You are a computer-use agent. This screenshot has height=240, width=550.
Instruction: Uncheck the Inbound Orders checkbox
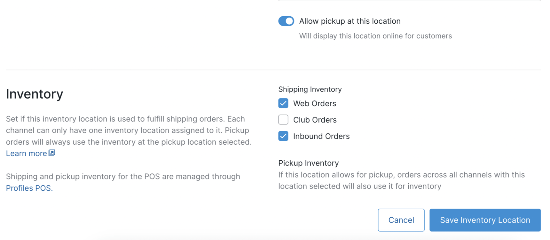click(x=283, y=136)
